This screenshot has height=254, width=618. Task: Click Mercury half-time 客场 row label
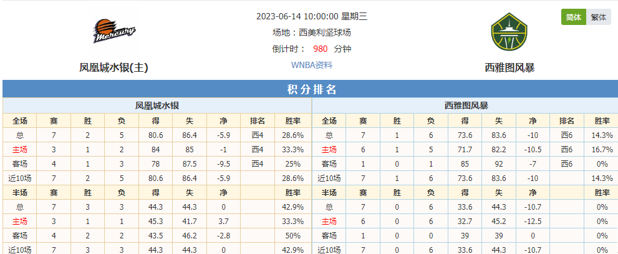(x=20, y=235)
